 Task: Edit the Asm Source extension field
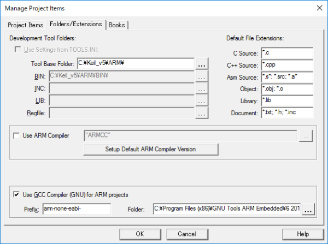point(287,77)
